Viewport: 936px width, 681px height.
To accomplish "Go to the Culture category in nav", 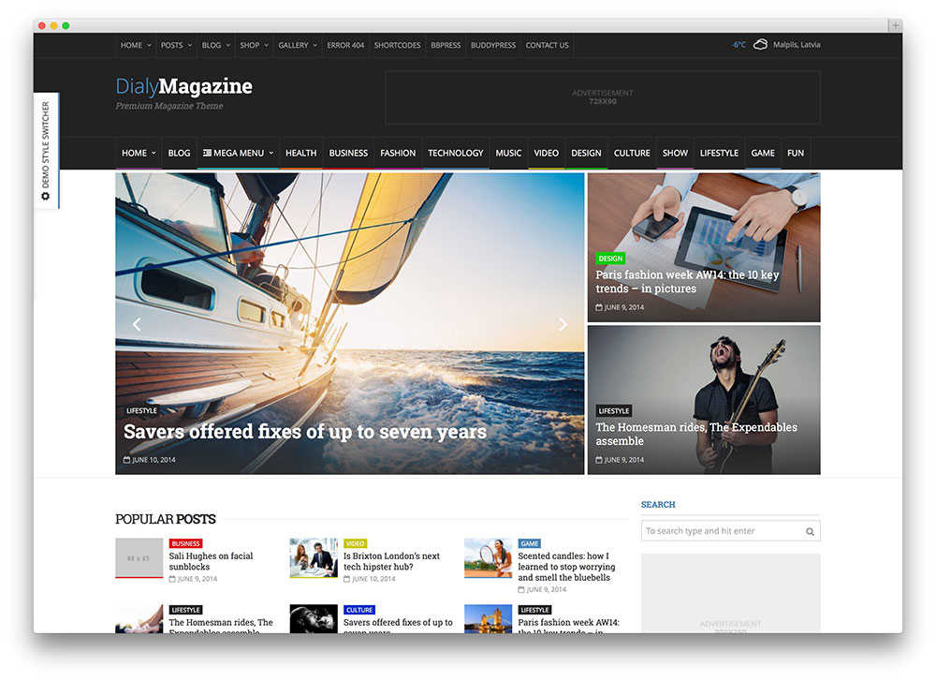I will tap(632, 153).
